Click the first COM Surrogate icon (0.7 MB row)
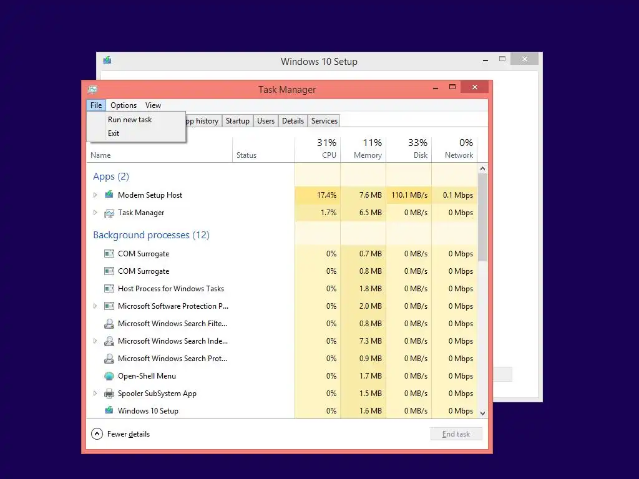The height and width of the screenshot is (479, 639). point(109,254)
